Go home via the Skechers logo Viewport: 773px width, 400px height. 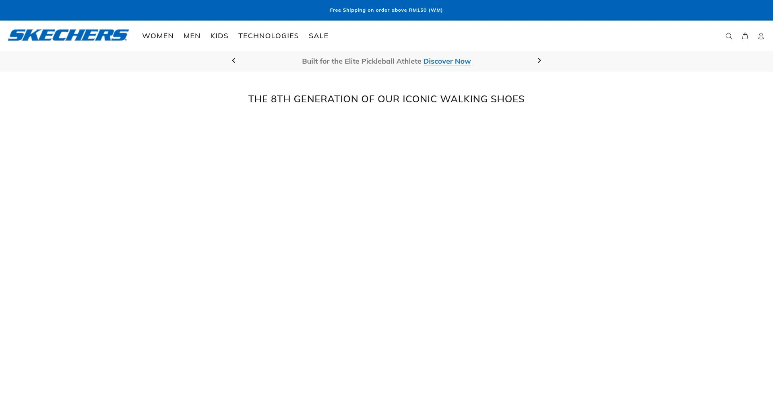(68, 35)
